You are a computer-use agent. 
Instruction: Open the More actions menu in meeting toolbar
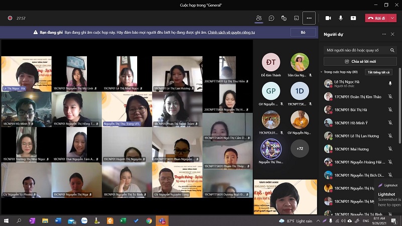click(309, 18)
